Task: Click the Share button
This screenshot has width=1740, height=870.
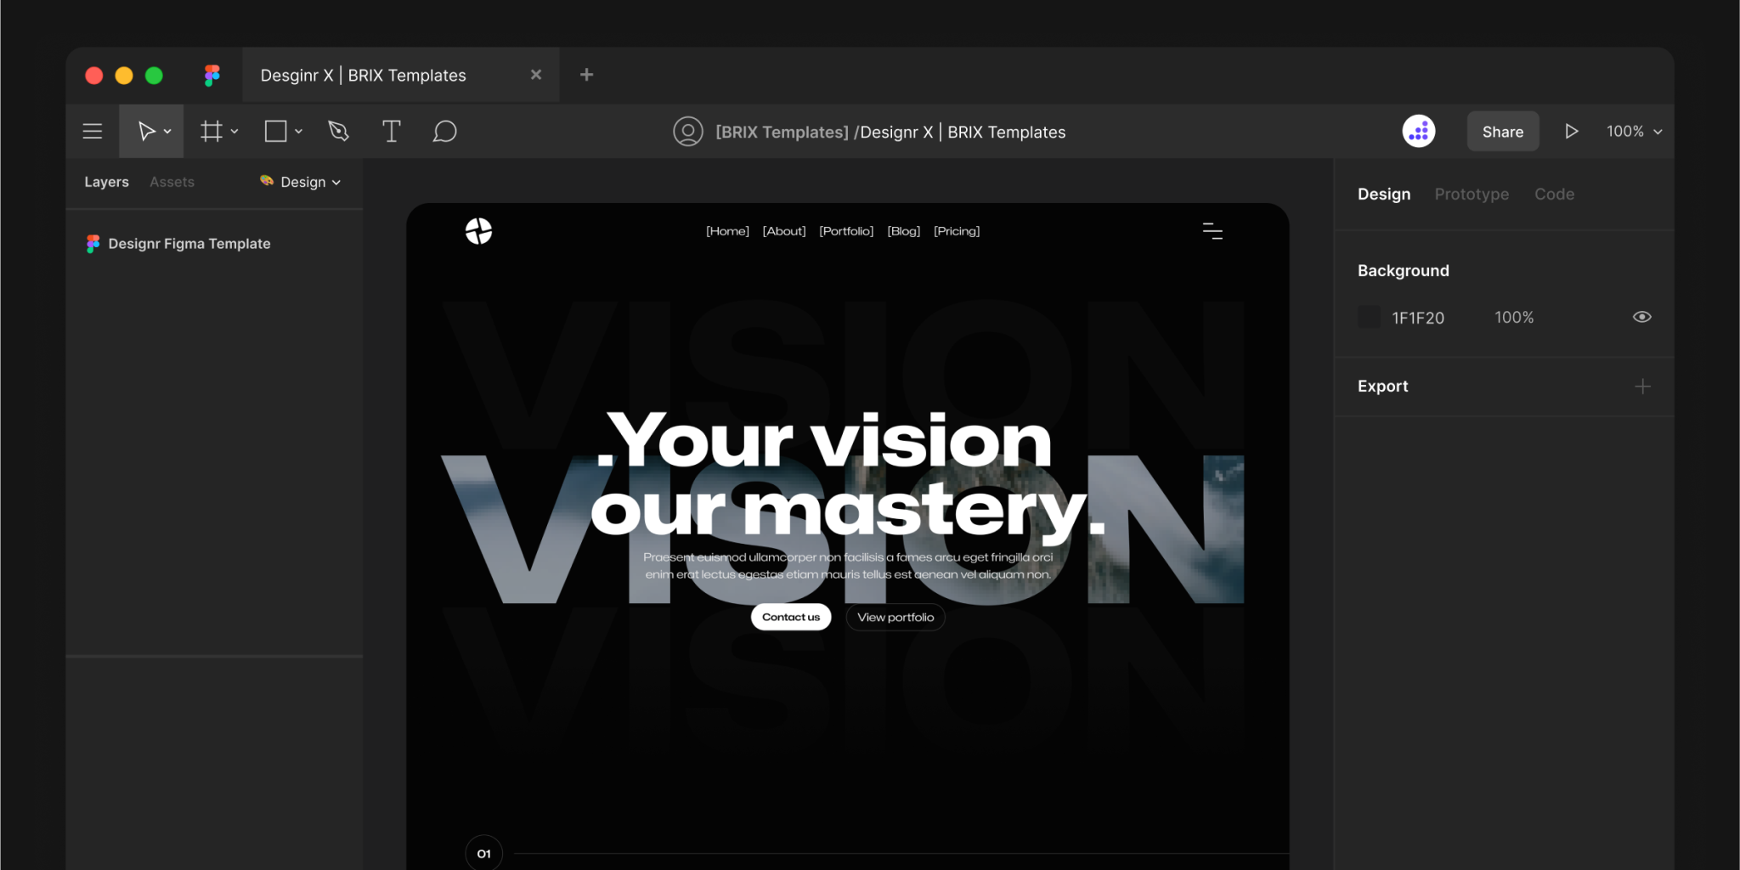Action: coord(1502,131)
